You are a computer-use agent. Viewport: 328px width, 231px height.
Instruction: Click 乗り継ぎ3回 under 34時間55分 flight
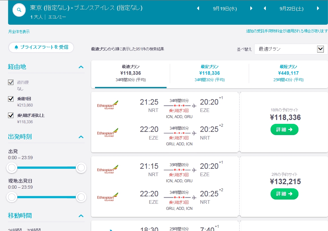(179, 111)
